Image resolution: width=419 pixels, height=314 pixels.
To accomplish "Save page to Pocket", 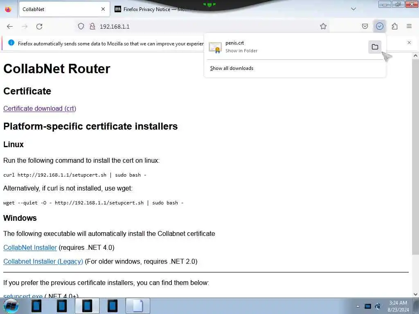I will point(365,26).
